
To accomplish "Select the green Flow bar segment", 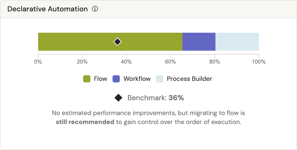I will [78, 42].
